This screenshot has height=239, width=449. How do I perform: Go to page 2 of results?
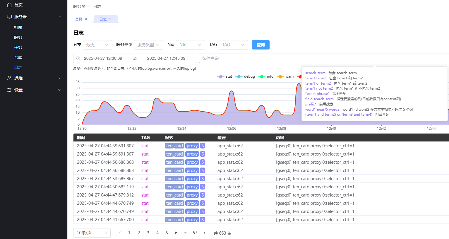click(x=139, y=233)
